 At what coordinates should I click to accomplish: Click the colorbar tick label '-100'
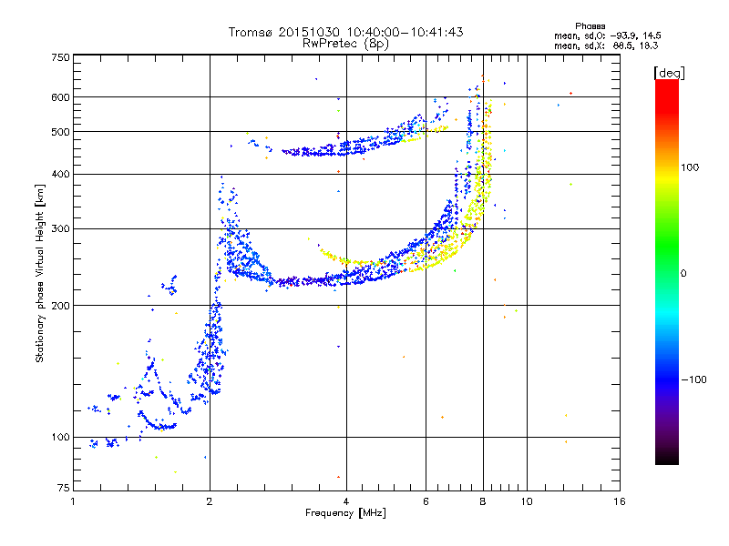tap(693, 379)
